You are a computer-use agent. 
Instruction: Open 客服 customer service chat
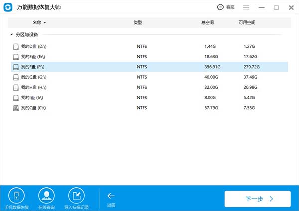tap(226, 7)
